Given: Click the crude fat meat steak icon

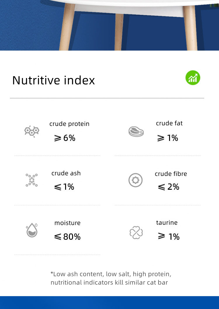Looking at the screenshot, I should pyautogui.click(x=136, y=131).
